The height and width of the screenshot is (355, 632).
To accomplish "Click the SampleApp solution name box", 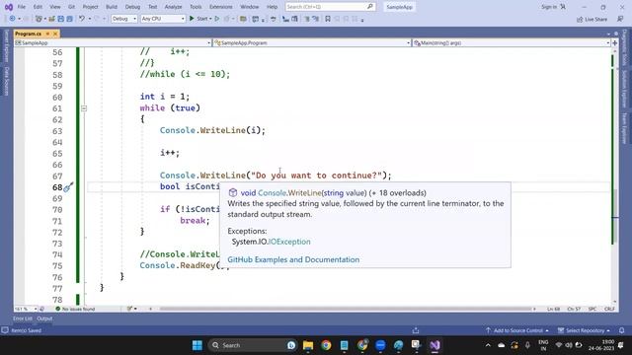I will click(x=399, y=7).
